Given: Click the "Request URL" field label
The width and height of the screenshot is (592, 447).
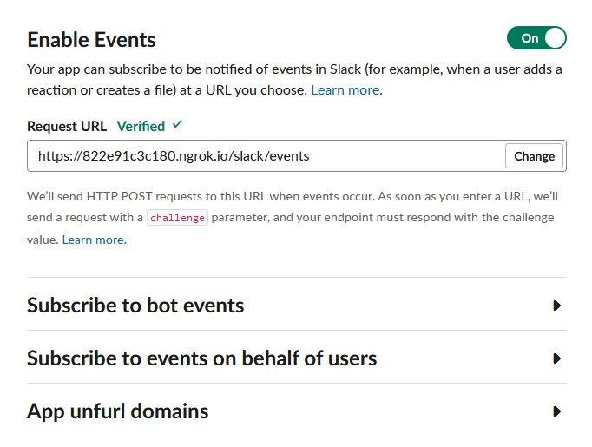Looking at the screenshot, I should tap(67, 126).
